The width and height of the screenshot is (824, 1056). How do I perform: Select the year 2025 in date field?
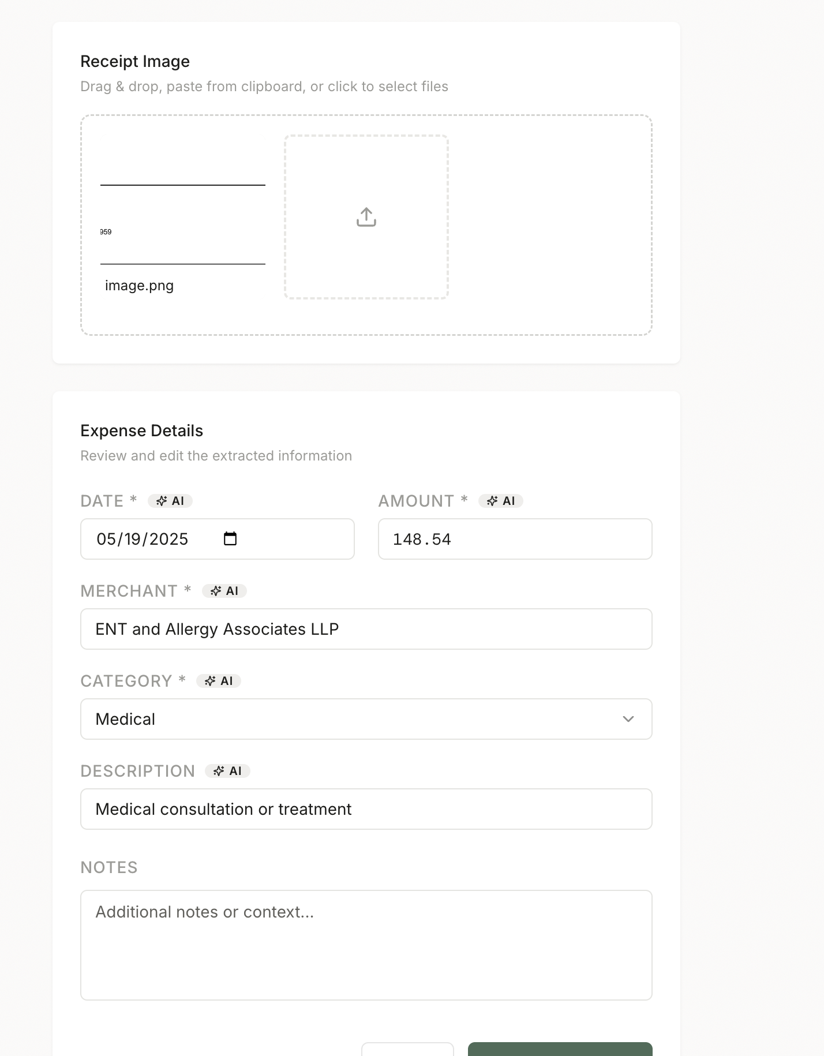[x=169, y=539]
